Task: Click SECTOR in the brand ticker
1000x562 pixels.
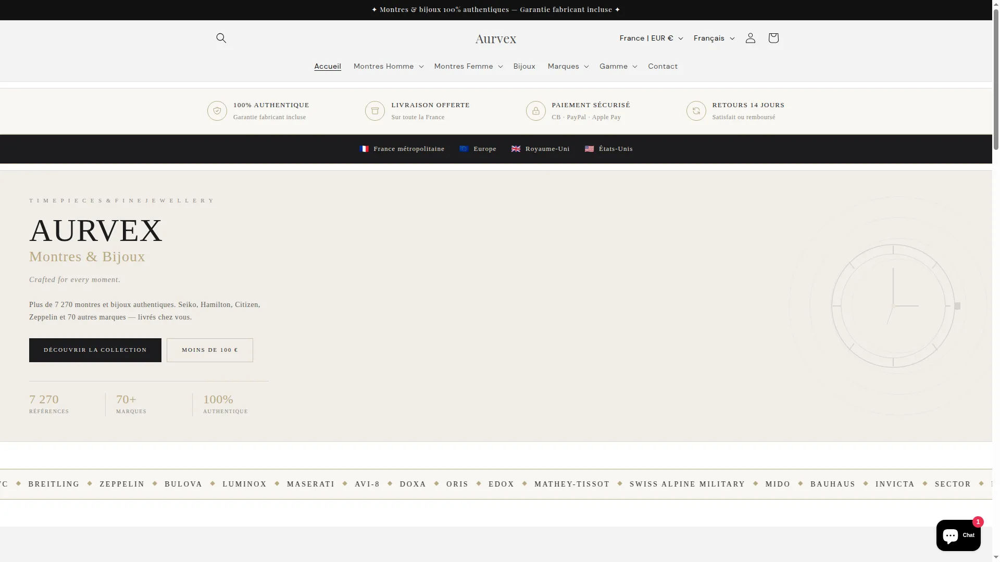Action: (953, 484)
